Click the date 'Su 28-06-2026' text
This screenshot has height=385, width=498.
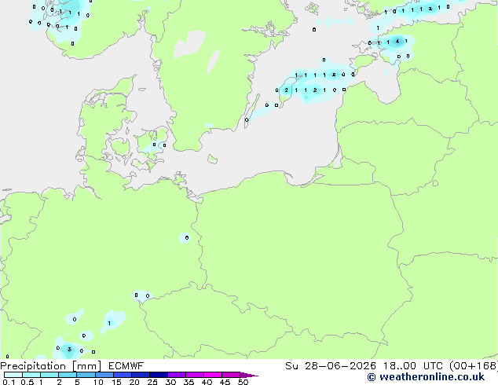pyautogui.click(x=331, y=366)
